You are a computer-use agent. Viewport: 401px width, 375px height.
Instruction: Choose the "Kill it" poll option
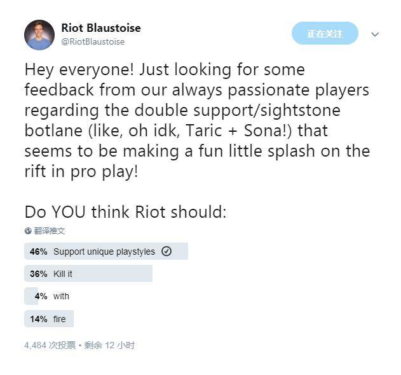click(63, 274)
